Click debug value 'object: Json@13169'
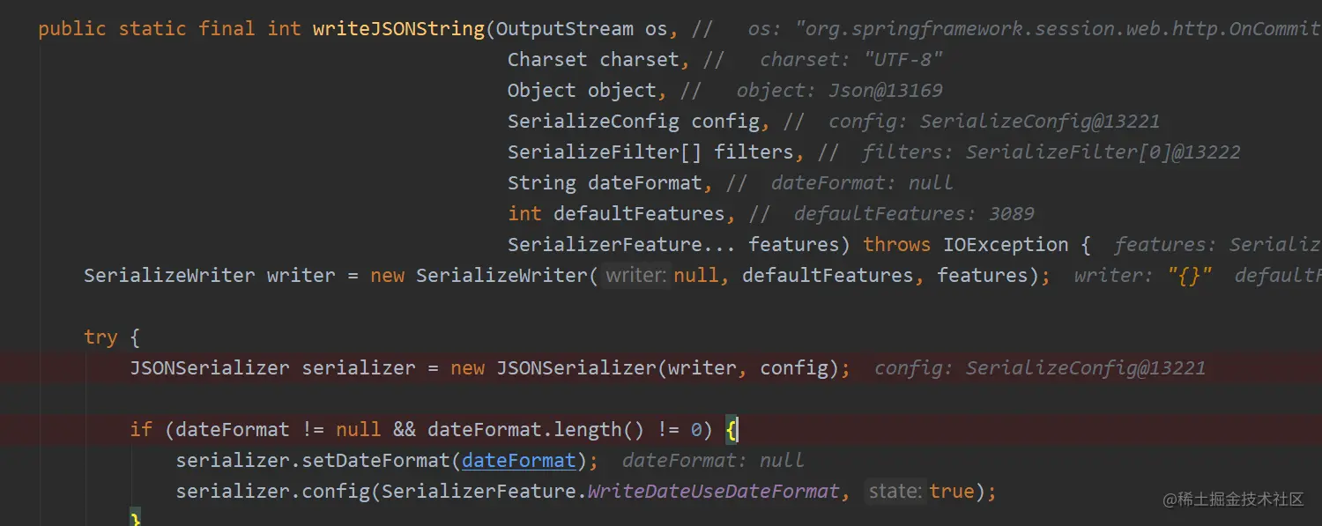1322x526 pixels. [840, 91]
